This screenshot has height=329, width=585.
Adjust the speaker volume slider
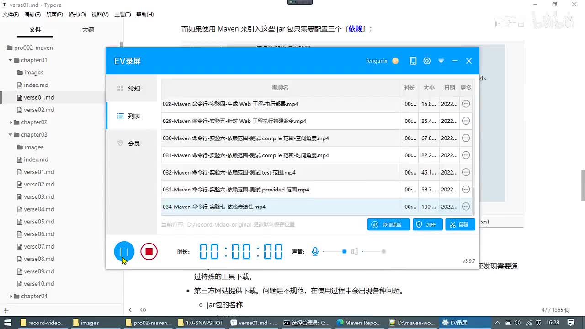tap(374, 251)
